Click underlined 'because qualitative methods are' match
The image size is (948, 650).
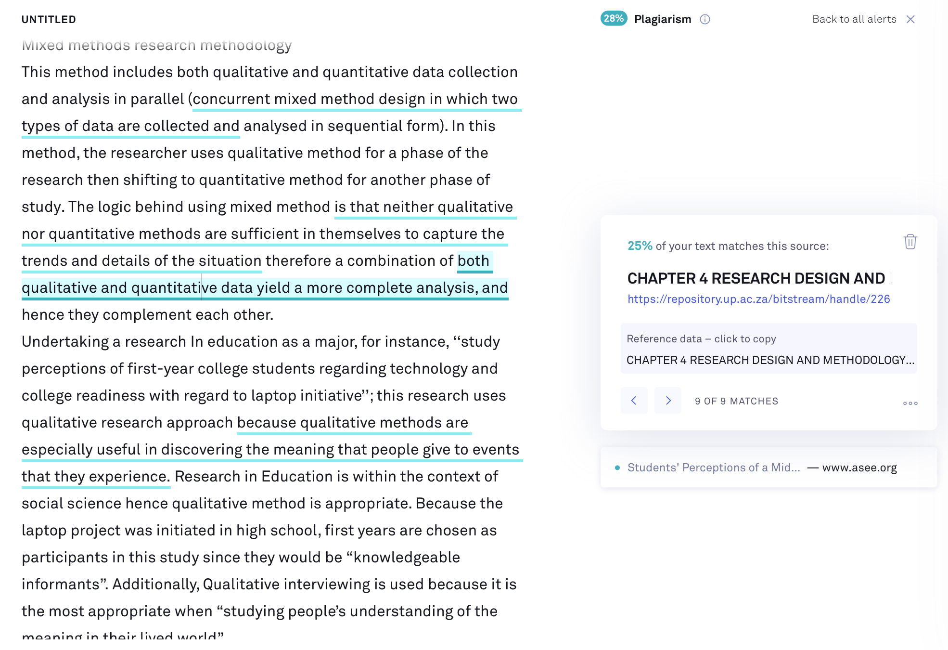(353, 423)
